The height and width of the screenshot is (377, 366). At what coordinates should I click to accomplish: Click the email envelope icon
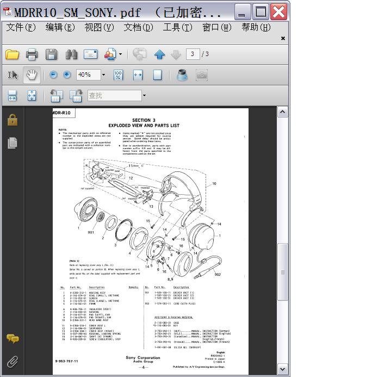coord(91,54)
